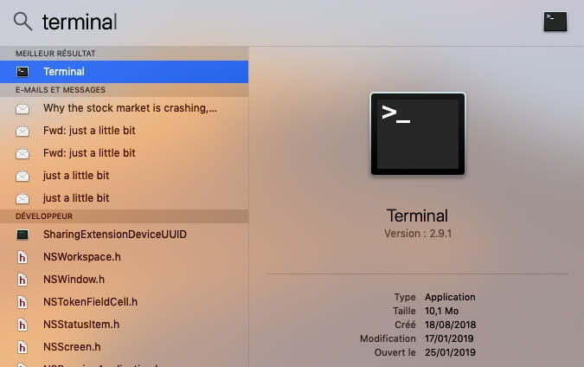
Task: Open NSScreen.h header file
Action: click(124, 347)
